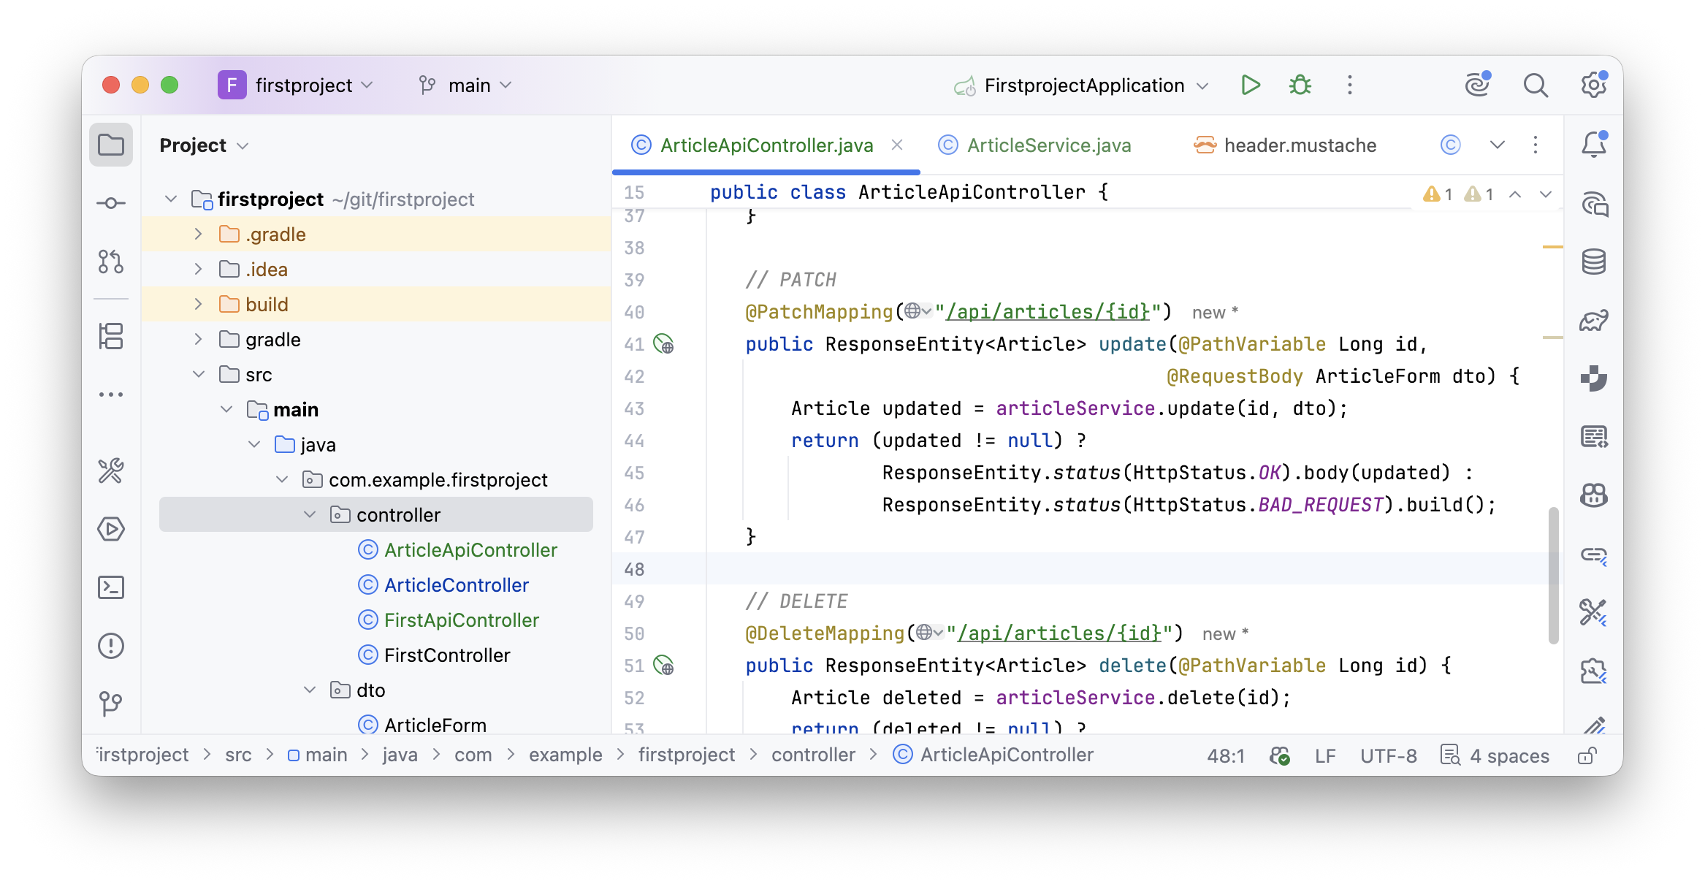Open the Terminal tool window
1705x884 pixels.
click(x=111, y=587)
